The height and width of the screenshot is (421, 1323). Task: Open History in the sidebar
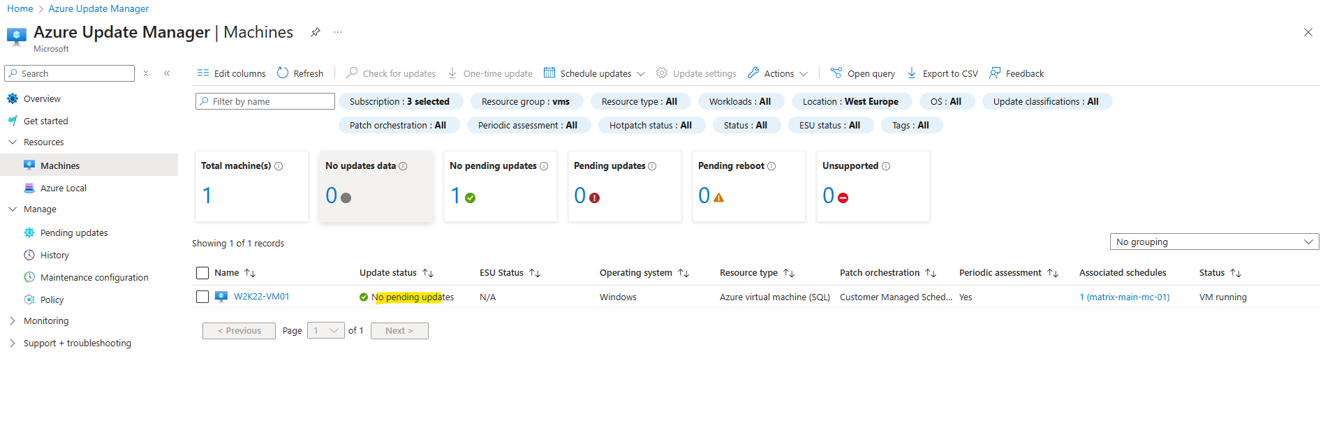54,256
